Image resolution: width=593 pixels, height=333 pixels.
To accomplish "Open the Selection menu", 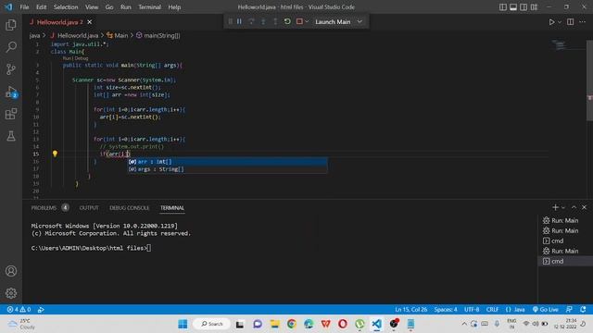I will point(66,7).
